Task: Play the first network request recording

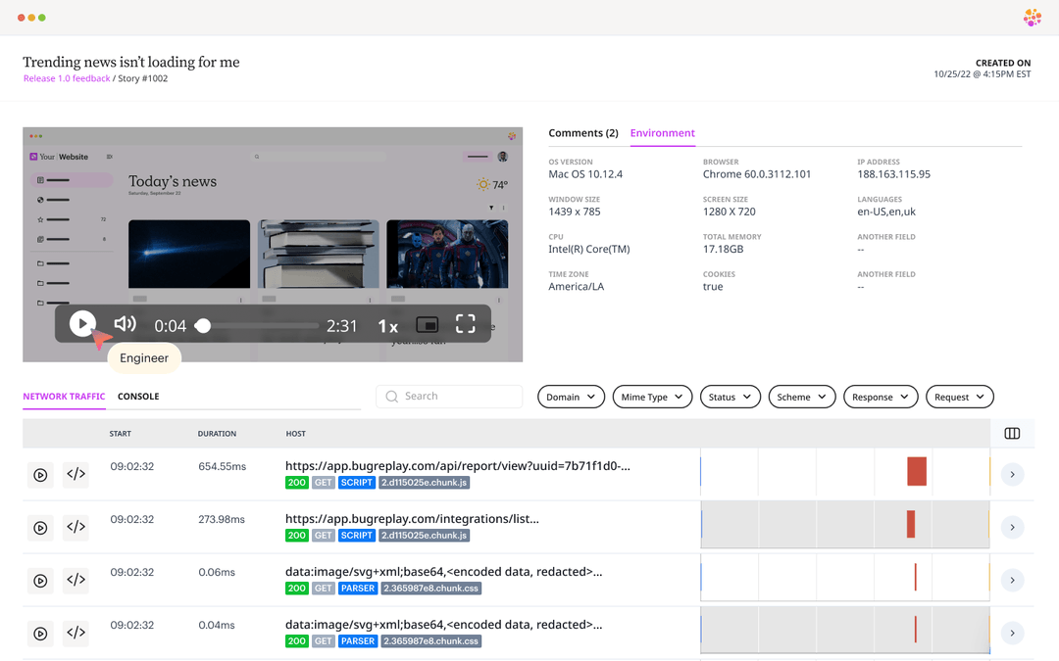Action: (x=40, y=474)
